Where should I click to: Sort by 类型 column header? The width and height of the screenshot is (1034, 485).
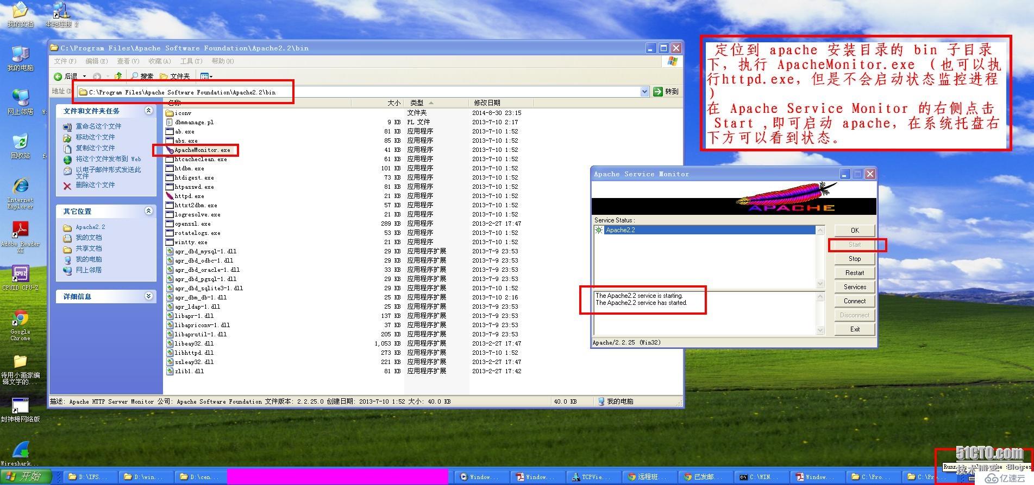pyautogui.click(x=436, y=103)
